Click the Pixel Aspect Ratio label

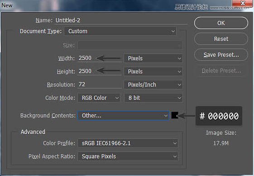[52, 156]
